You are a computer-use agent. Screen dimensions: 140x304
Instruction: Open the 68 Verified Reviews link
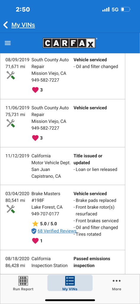[57, 231]
